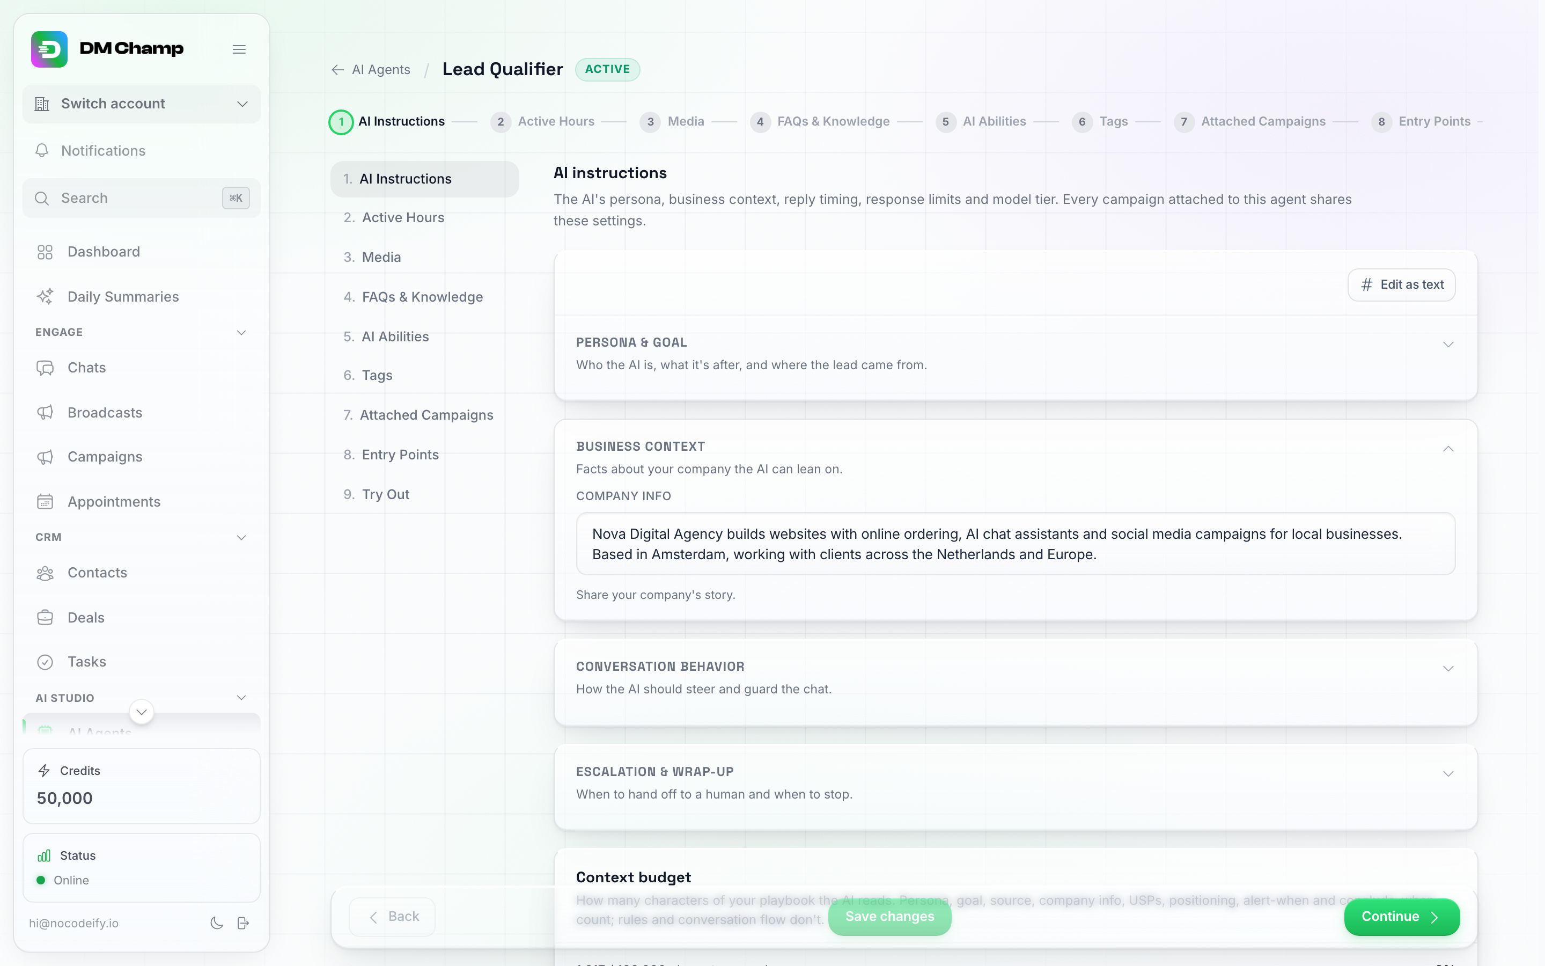
Task: Click the DM Champ logo icon
Action: coord(49,49)
